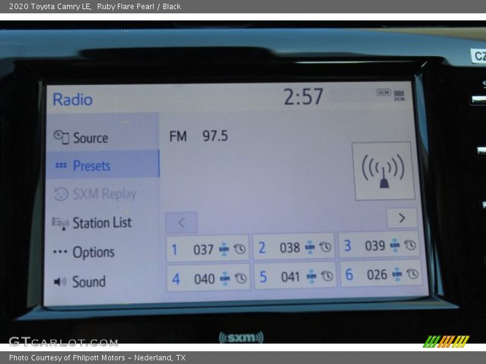Open the Source menu item
Image resolution: width=486 pixels, height=364 pixels.
click(102, 137)
